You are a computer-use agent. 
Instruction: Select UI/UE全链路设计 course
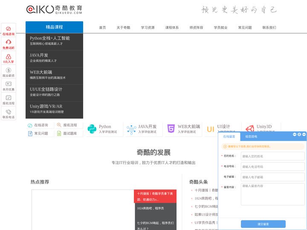[54, 93]
